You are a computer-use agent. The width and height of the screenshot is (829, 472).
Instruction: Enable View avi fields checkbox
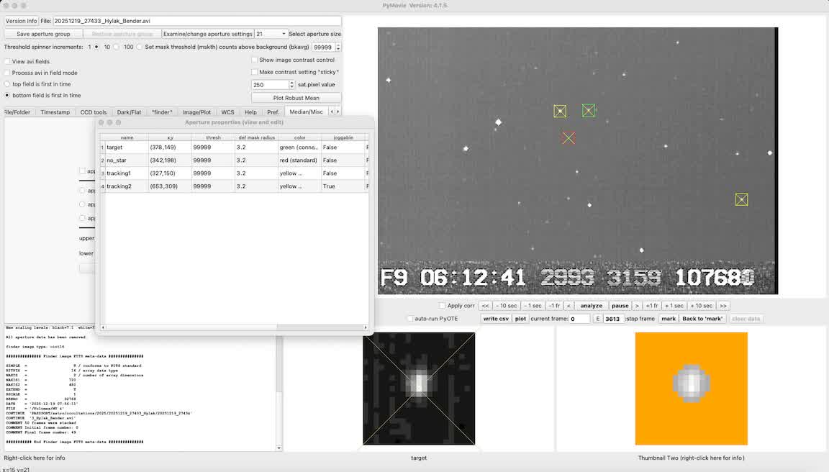7,62
